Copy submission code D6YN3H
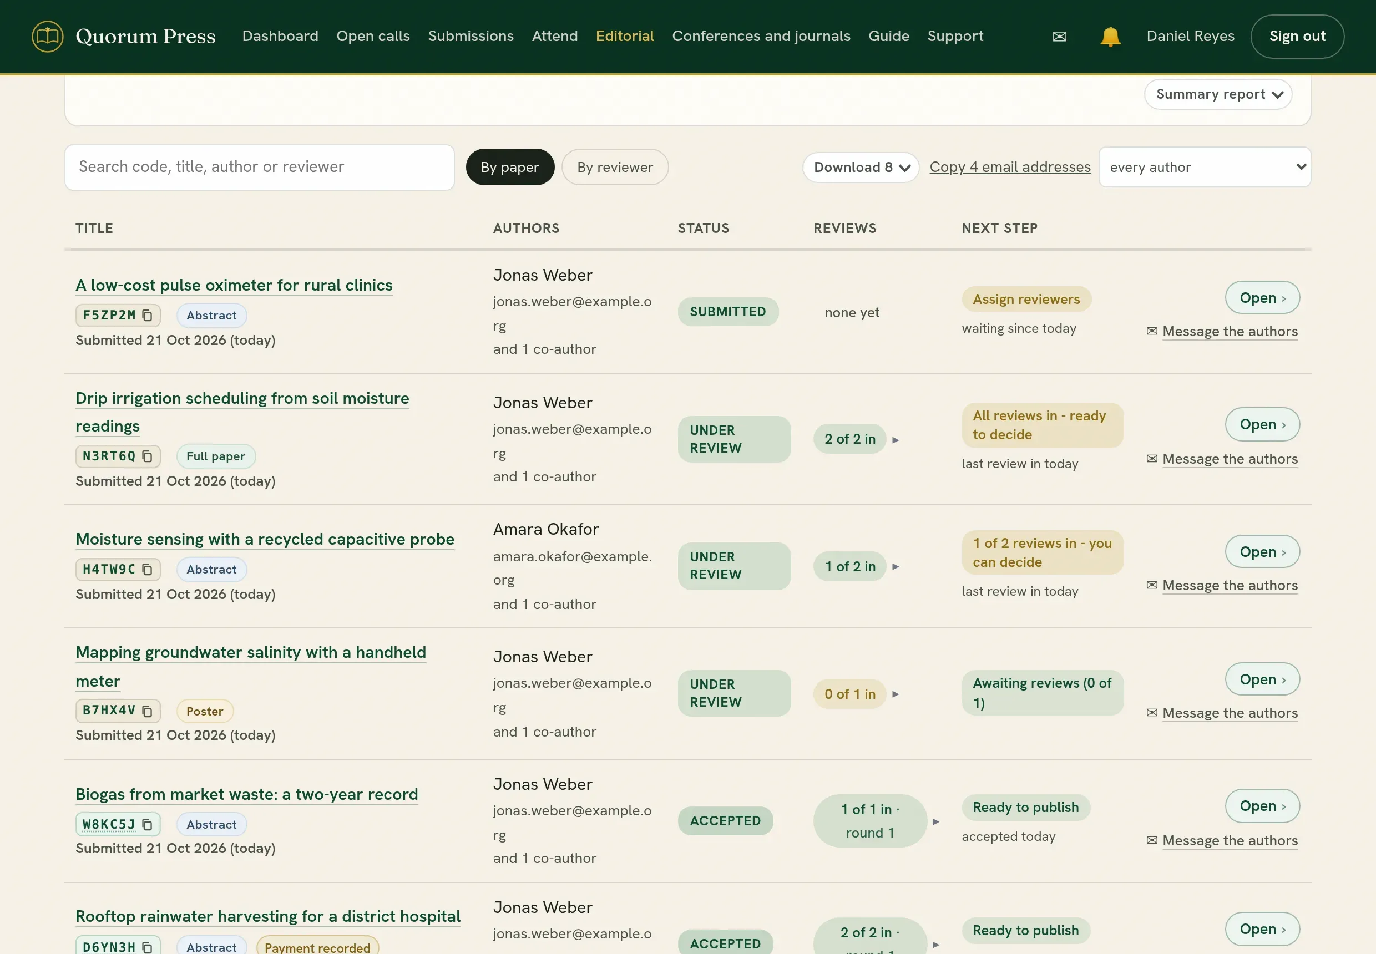 pos(147,947)
